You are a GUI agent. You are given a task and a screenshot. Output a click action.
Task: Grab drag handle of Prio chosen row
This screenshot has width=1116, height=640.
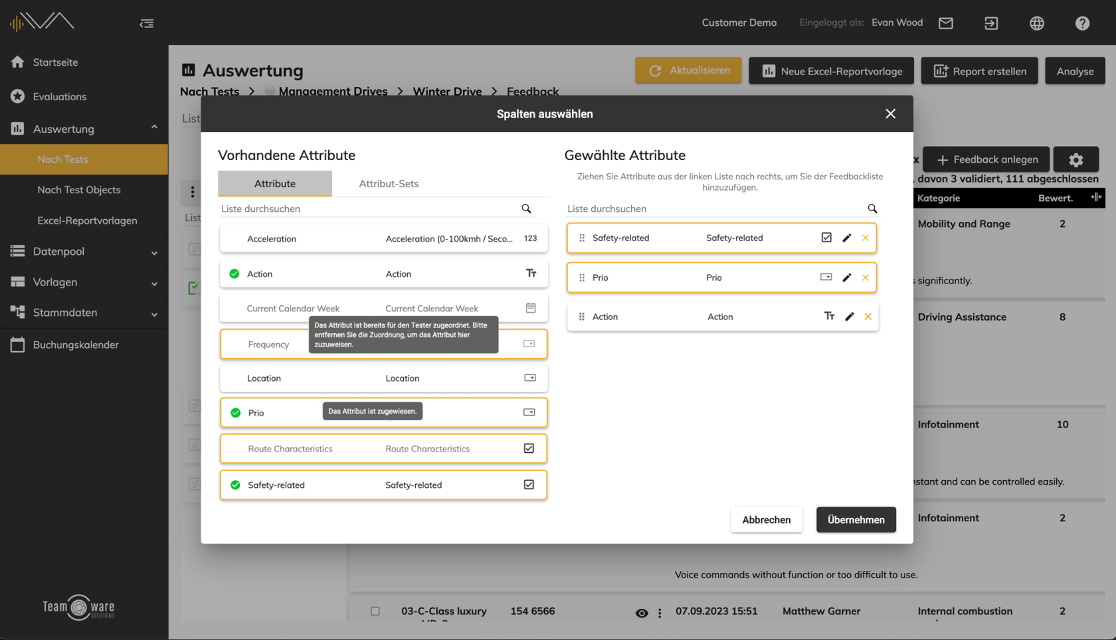coord(582,278)
